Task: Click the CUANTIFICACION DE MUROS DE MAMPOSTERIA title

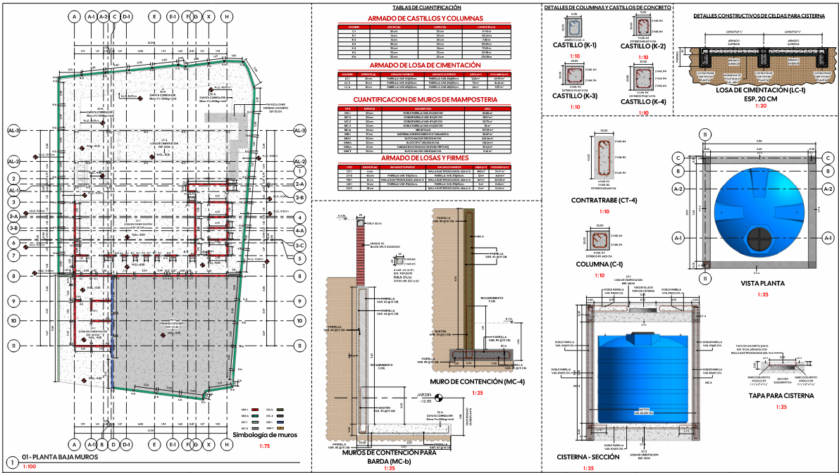Action: click(x=425, y=100)
